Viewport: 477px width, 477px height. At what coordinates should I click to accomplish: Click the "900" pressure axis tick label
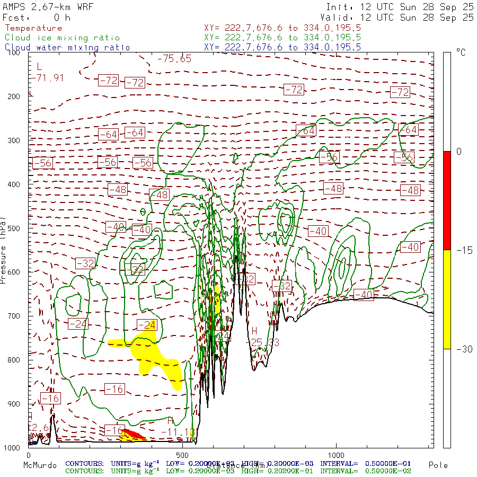point(14,404)
